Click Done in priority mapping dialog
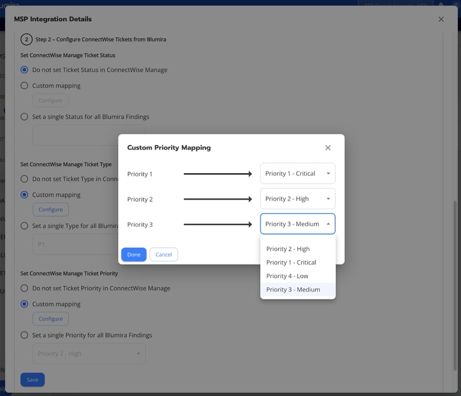 click(x=134, y=254)
